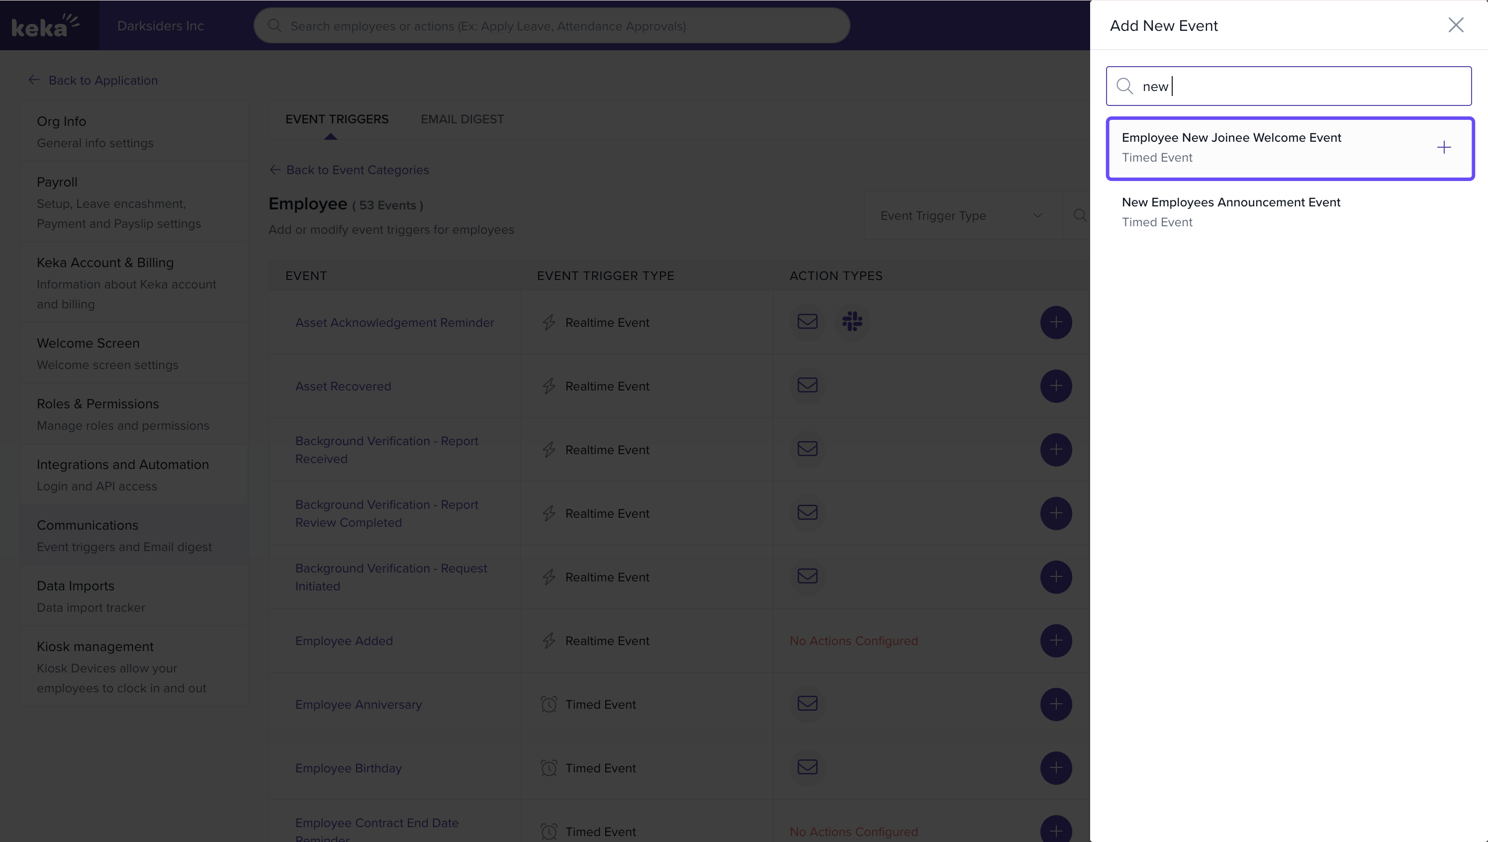Click add action plus for Asset Acknowledgement Reminder
The image size is (1488, 842).
point(1056,322)
